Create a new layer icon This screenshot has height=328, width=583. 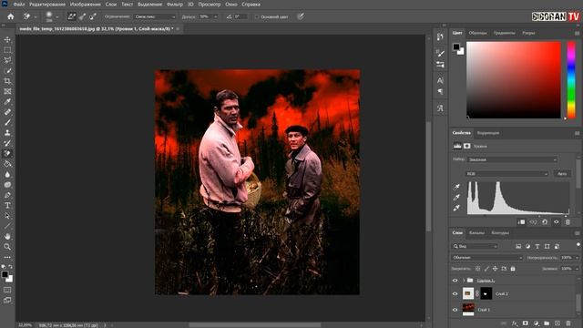pyautogui.click(x=557, y=323)
